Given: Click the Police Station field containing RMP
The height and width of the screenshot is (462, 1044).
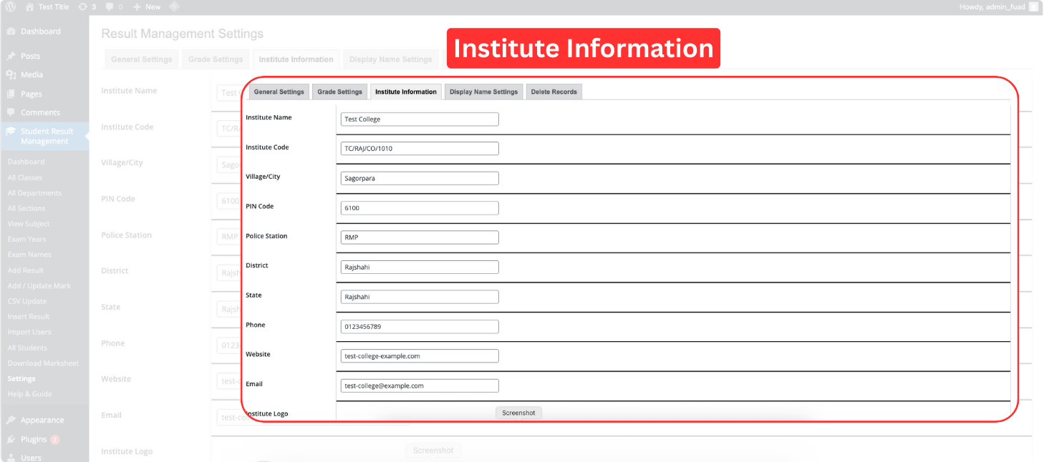Looking at the screenshot, I should [420, 237].
